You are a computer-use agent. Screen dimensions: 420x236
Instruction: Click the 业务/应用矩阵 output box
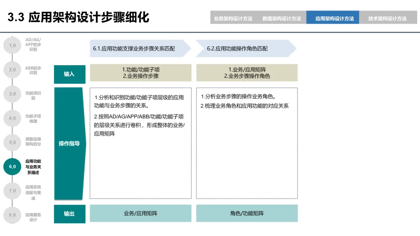click(x=141, y=213)
